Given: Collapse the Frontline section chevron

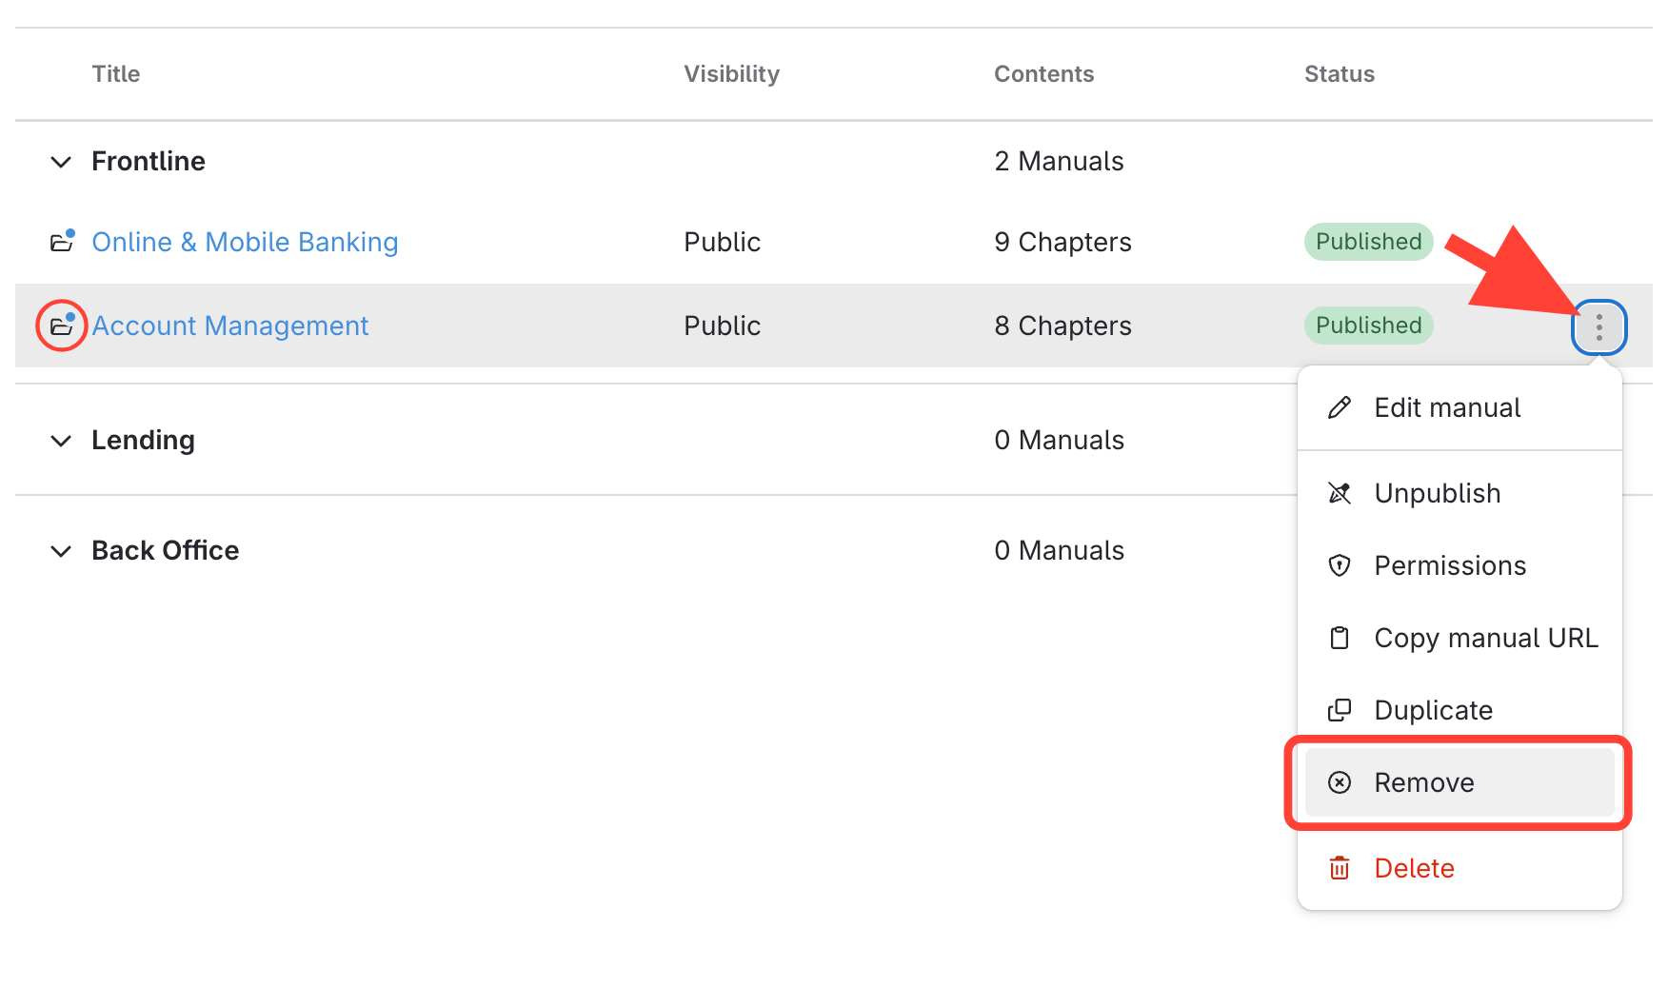Looking at the screenshot, I should (61, 162).
